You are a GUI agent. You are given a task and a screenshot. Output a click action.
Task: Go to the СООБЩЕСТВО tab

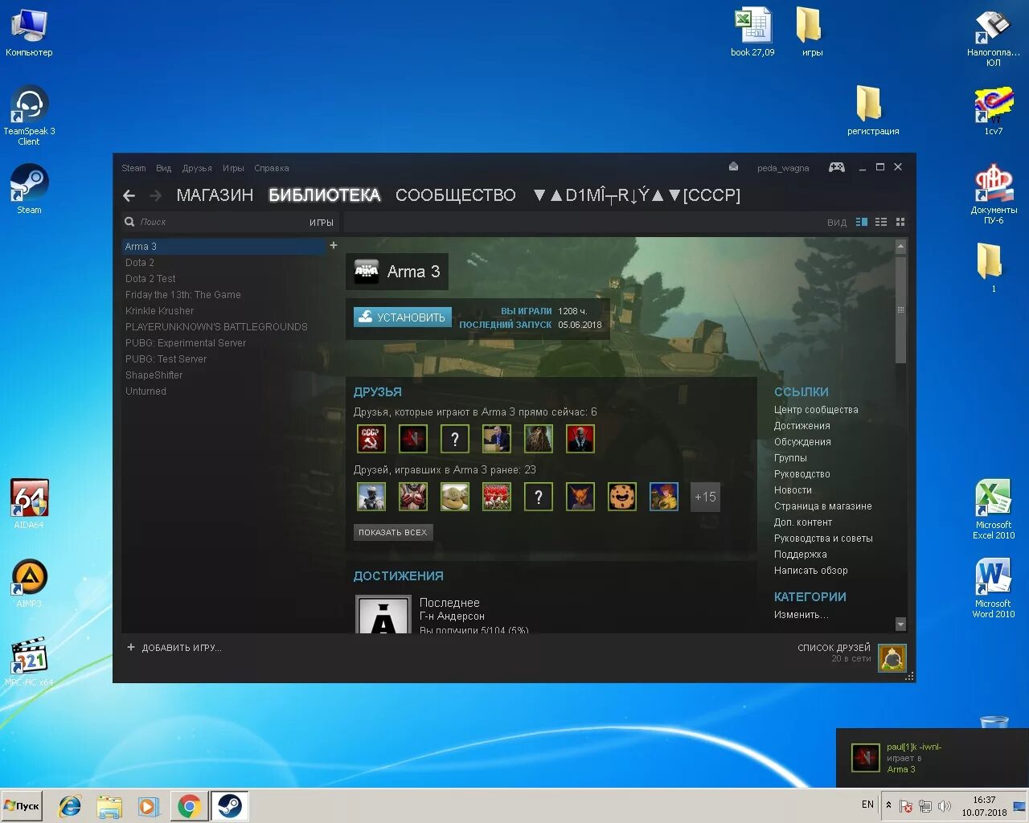click(x=455, y=195)
